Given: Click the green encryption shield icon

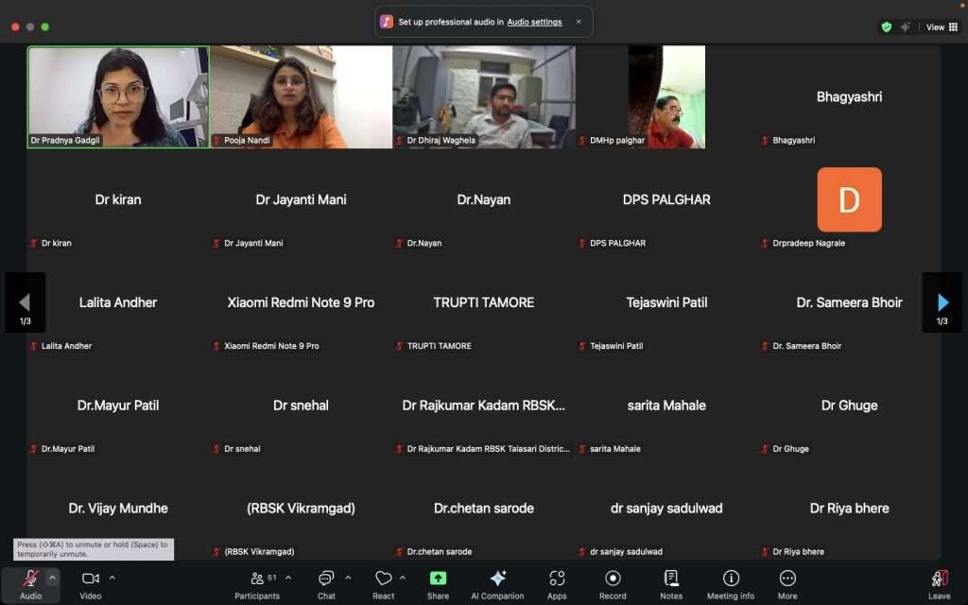Looking at the screenshot, I should (887, 27).
